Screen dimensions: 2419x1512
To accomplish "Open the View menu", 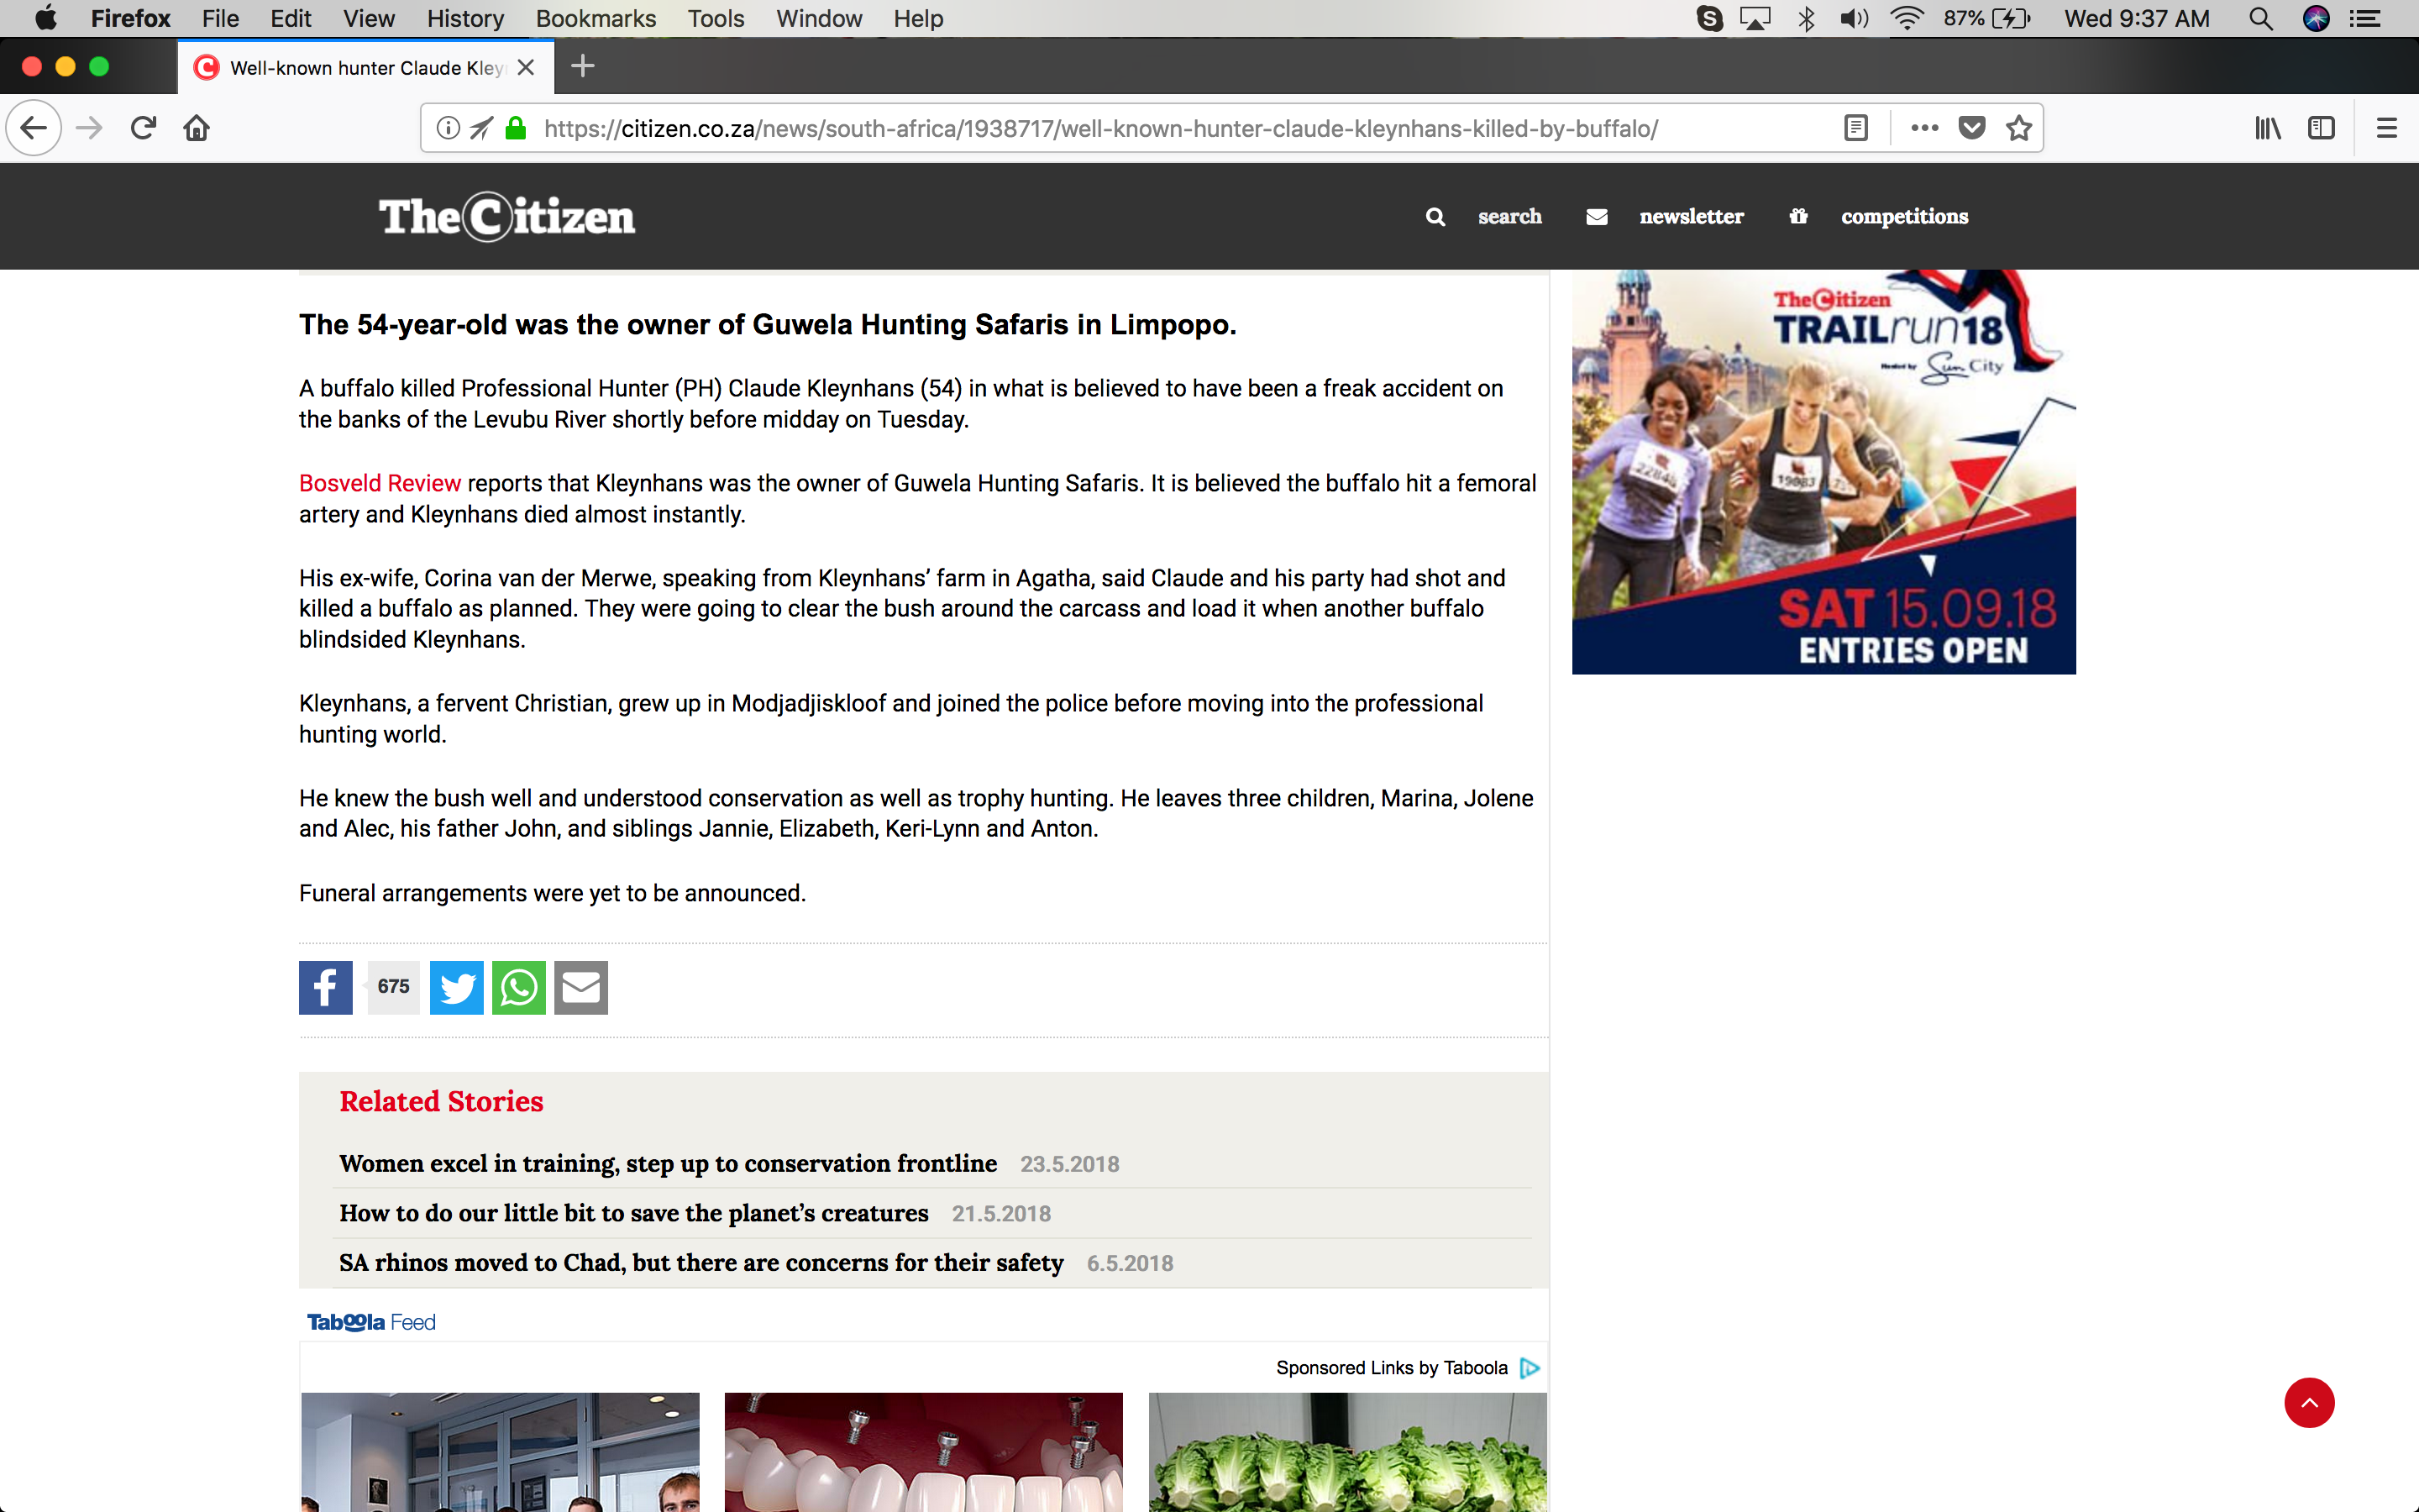I will (x=369, y=18).
